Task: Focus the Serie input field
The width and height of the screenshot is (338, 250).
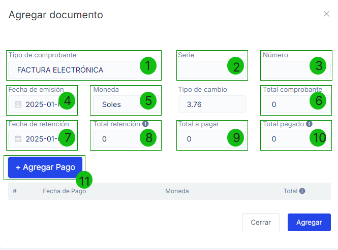Action: click(203, 70)
